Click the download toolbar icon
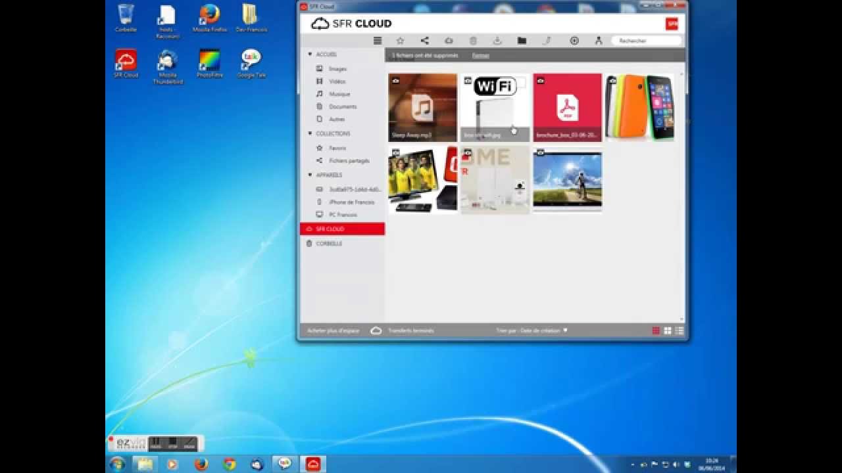842x473 pixels. pyautogui.click(x=497, y=41)
